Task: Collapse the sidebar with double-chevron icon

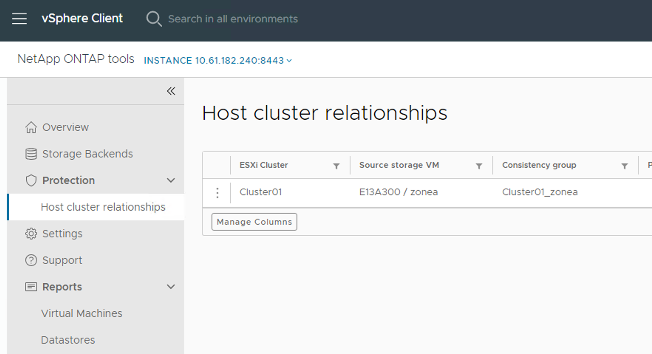Action: (x=171, y=91)
